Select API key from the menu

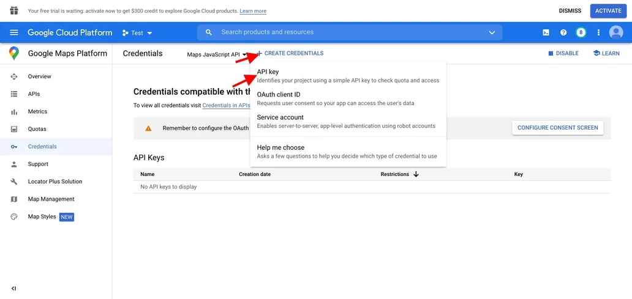click(x=348, y=76)
